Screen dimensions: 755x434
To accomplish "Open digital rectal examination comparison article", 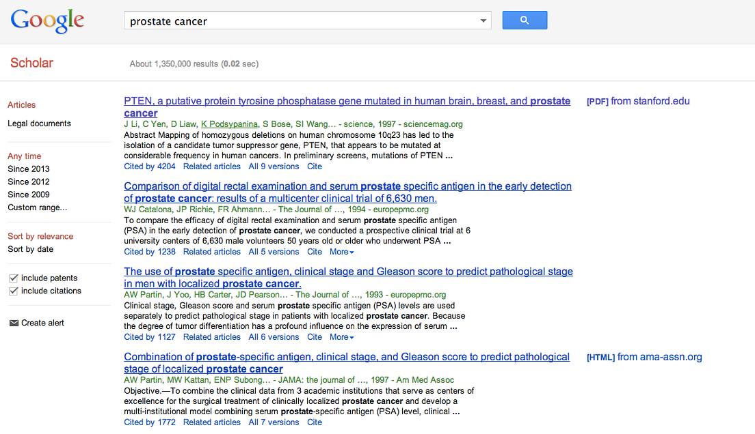I will pyautogui.click(x=347, y=192).
